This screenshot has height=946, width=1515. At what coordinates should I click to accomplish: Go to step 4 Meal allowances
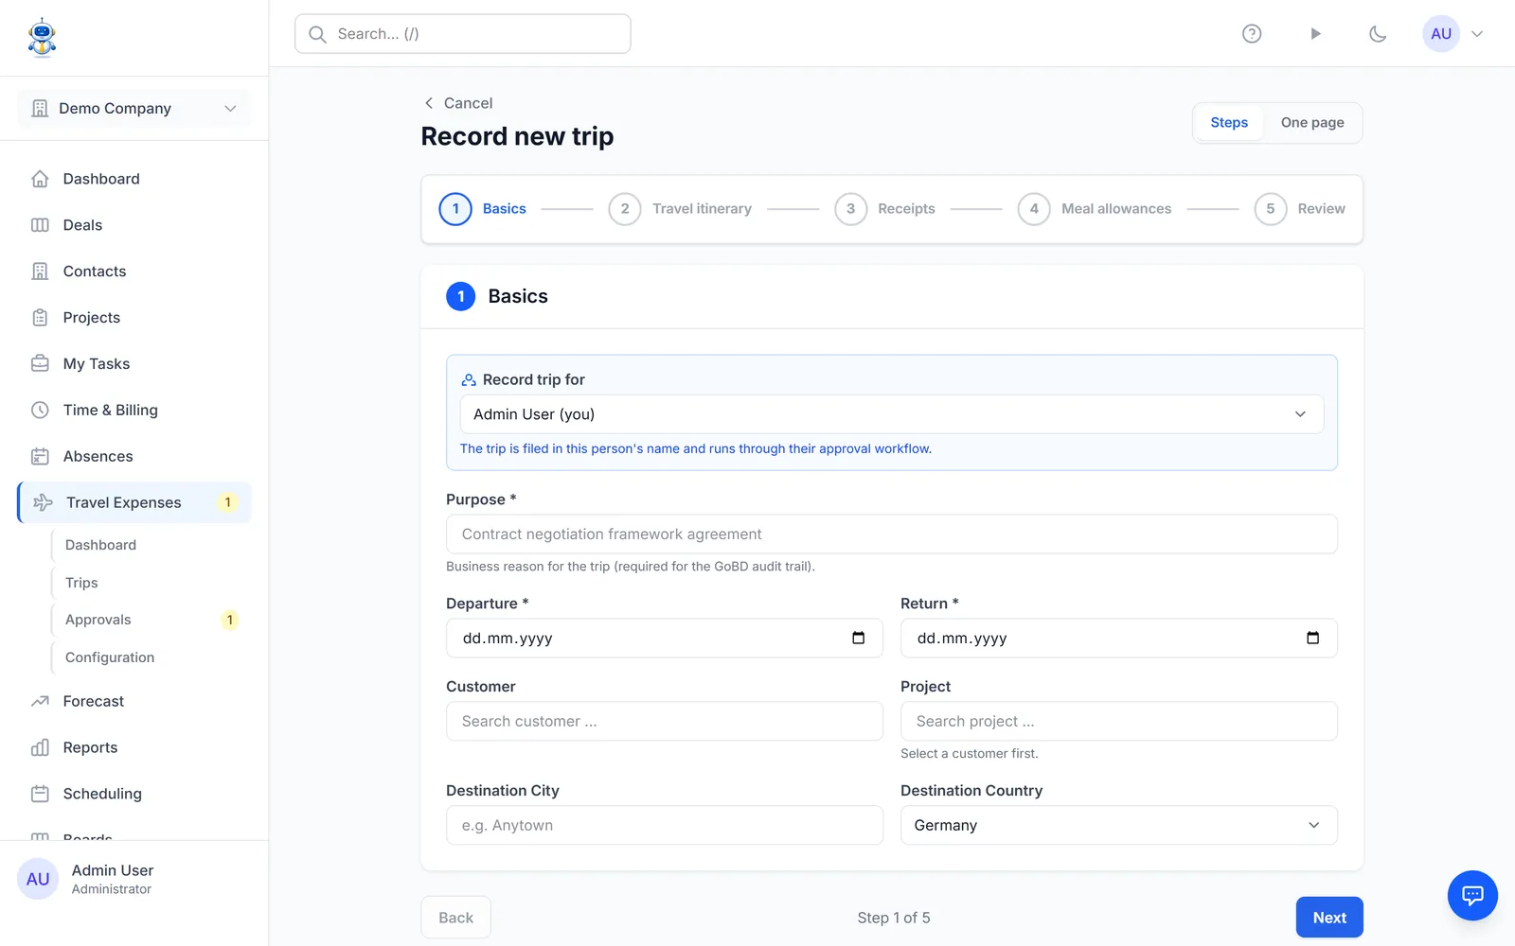[1095, 209]
